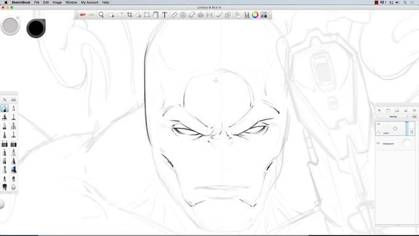Adjust Layer 1 blue opacity bar

[407, 128]
